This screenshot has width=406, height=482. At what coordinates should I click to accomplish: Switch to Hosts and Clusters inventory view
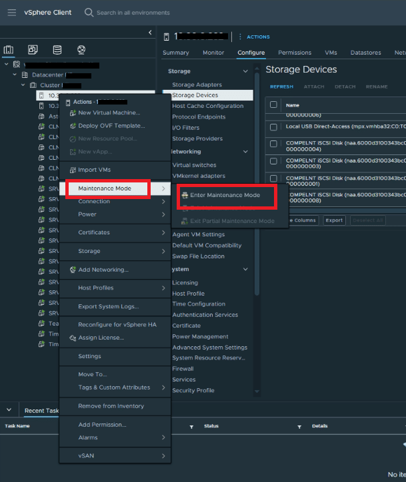(9, 50)
